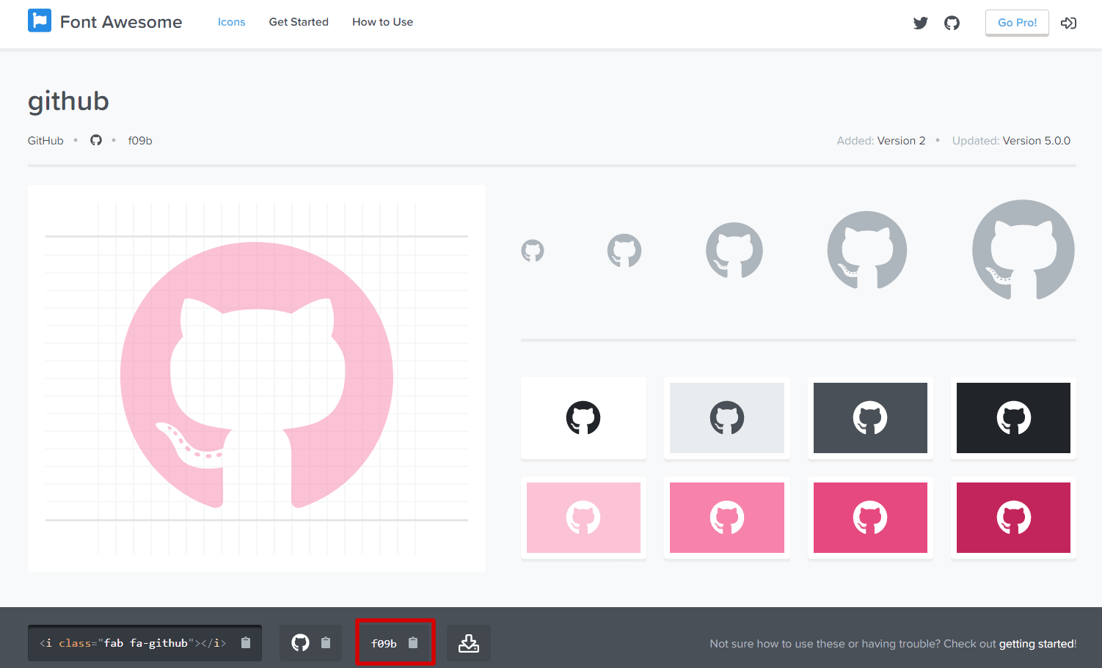Copy unicode f09b with clipboard icon
The height and width of the screenshot is (668, 1102).
413,643
